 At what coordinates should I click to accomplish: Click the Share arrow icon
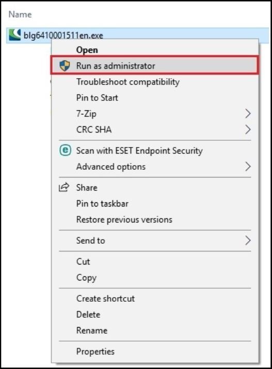64,187
